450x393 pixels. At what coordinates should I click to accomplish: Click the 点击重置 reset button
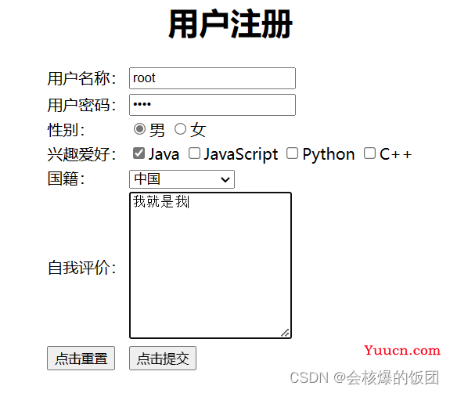click(81, 358)
